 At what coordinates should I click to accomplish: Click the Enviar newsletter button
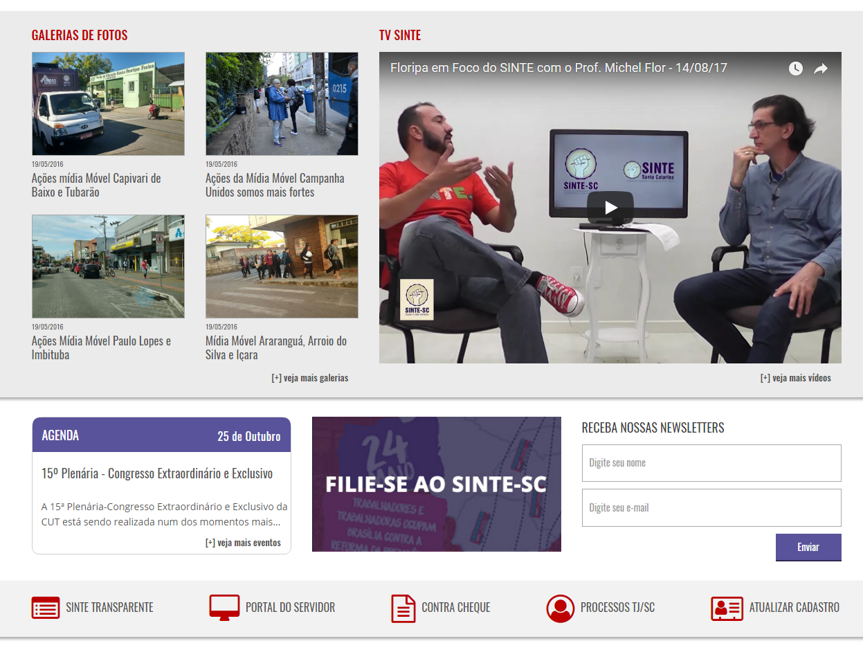(x=808, y=547)
